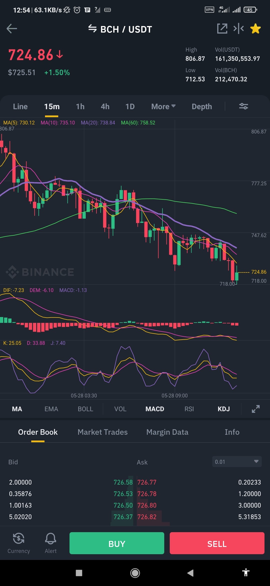Screen dimensions: 270x586
Task: Tap the Alert bell icon
Action: (50, 543)
